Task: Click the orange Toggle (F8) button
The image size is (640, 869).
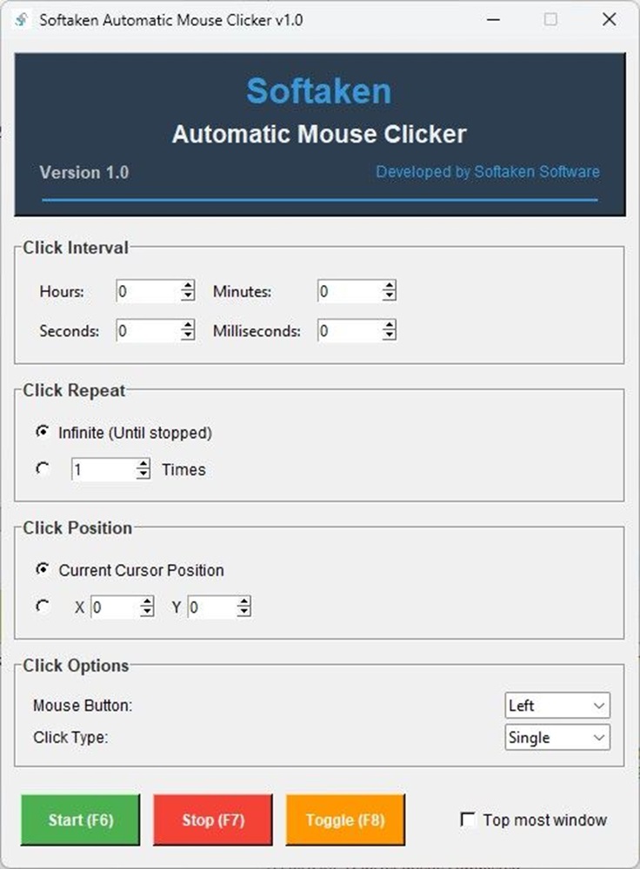Action: (344, 819)
